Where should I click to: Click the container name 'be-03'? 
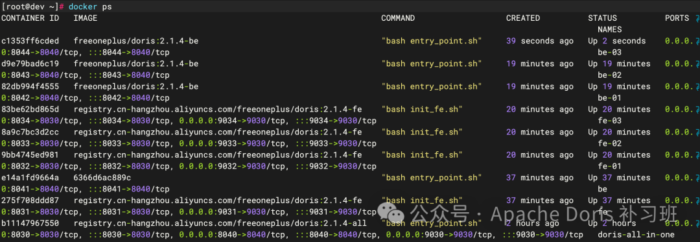click(x=610, y=53)
